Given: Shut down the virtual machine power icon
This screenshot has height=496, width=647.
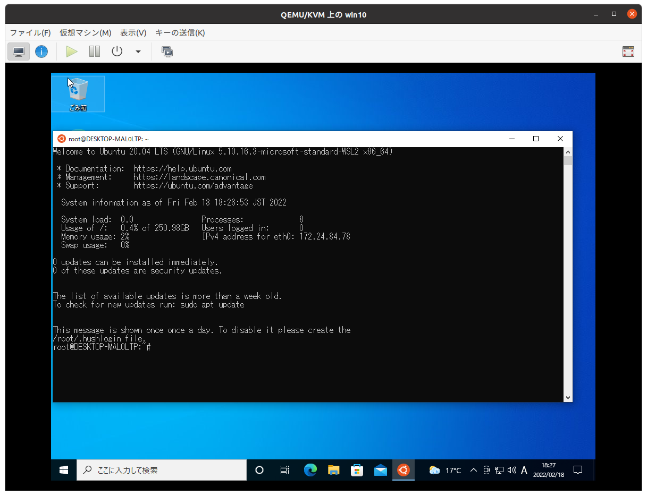Looking at the screenshot, I should pos(117,52).
